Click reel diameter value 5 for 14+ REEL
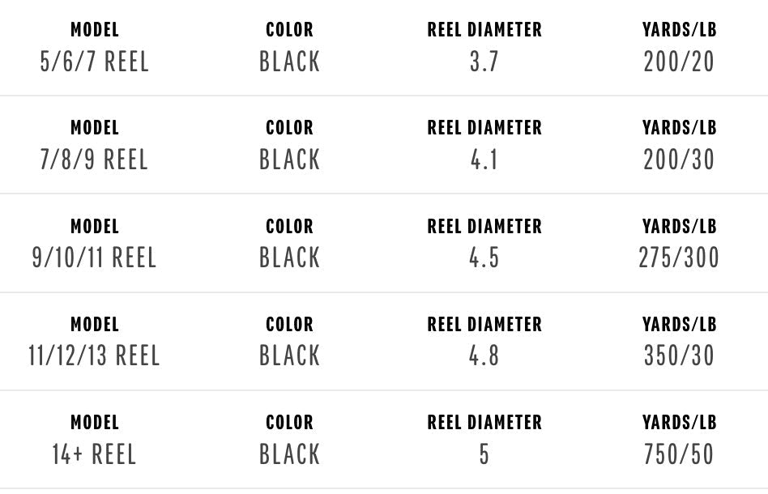 484,455
